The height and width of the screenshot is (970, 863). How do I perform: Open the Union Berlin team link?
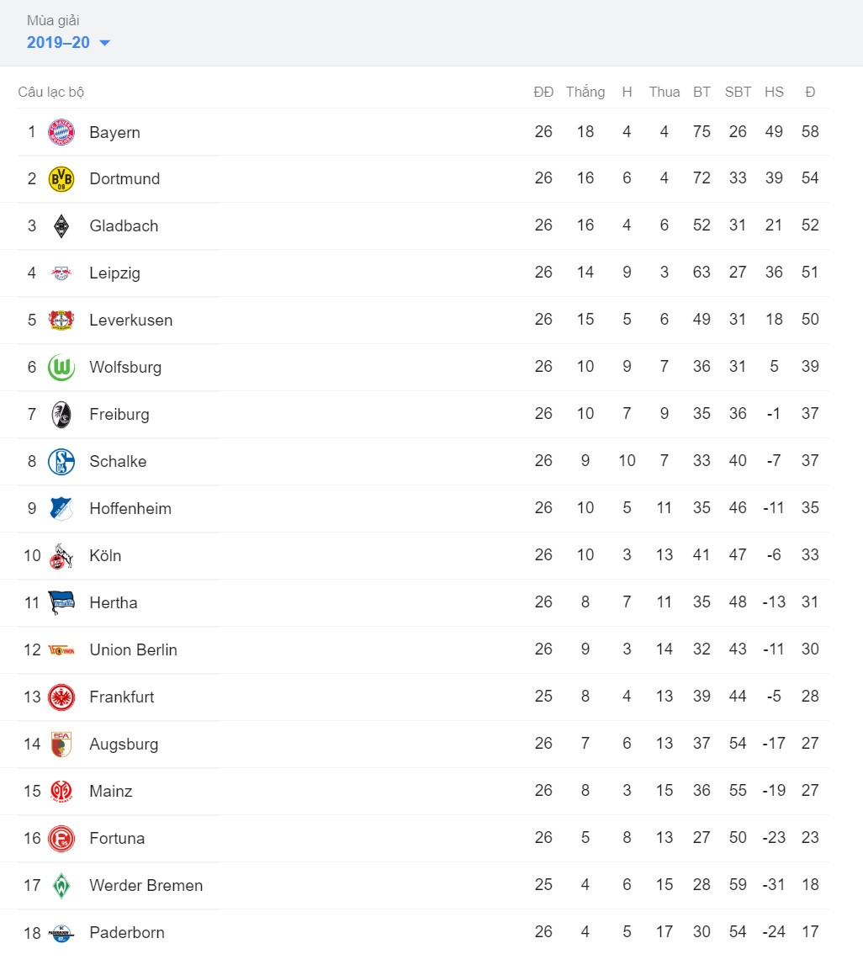coord(134,649)
